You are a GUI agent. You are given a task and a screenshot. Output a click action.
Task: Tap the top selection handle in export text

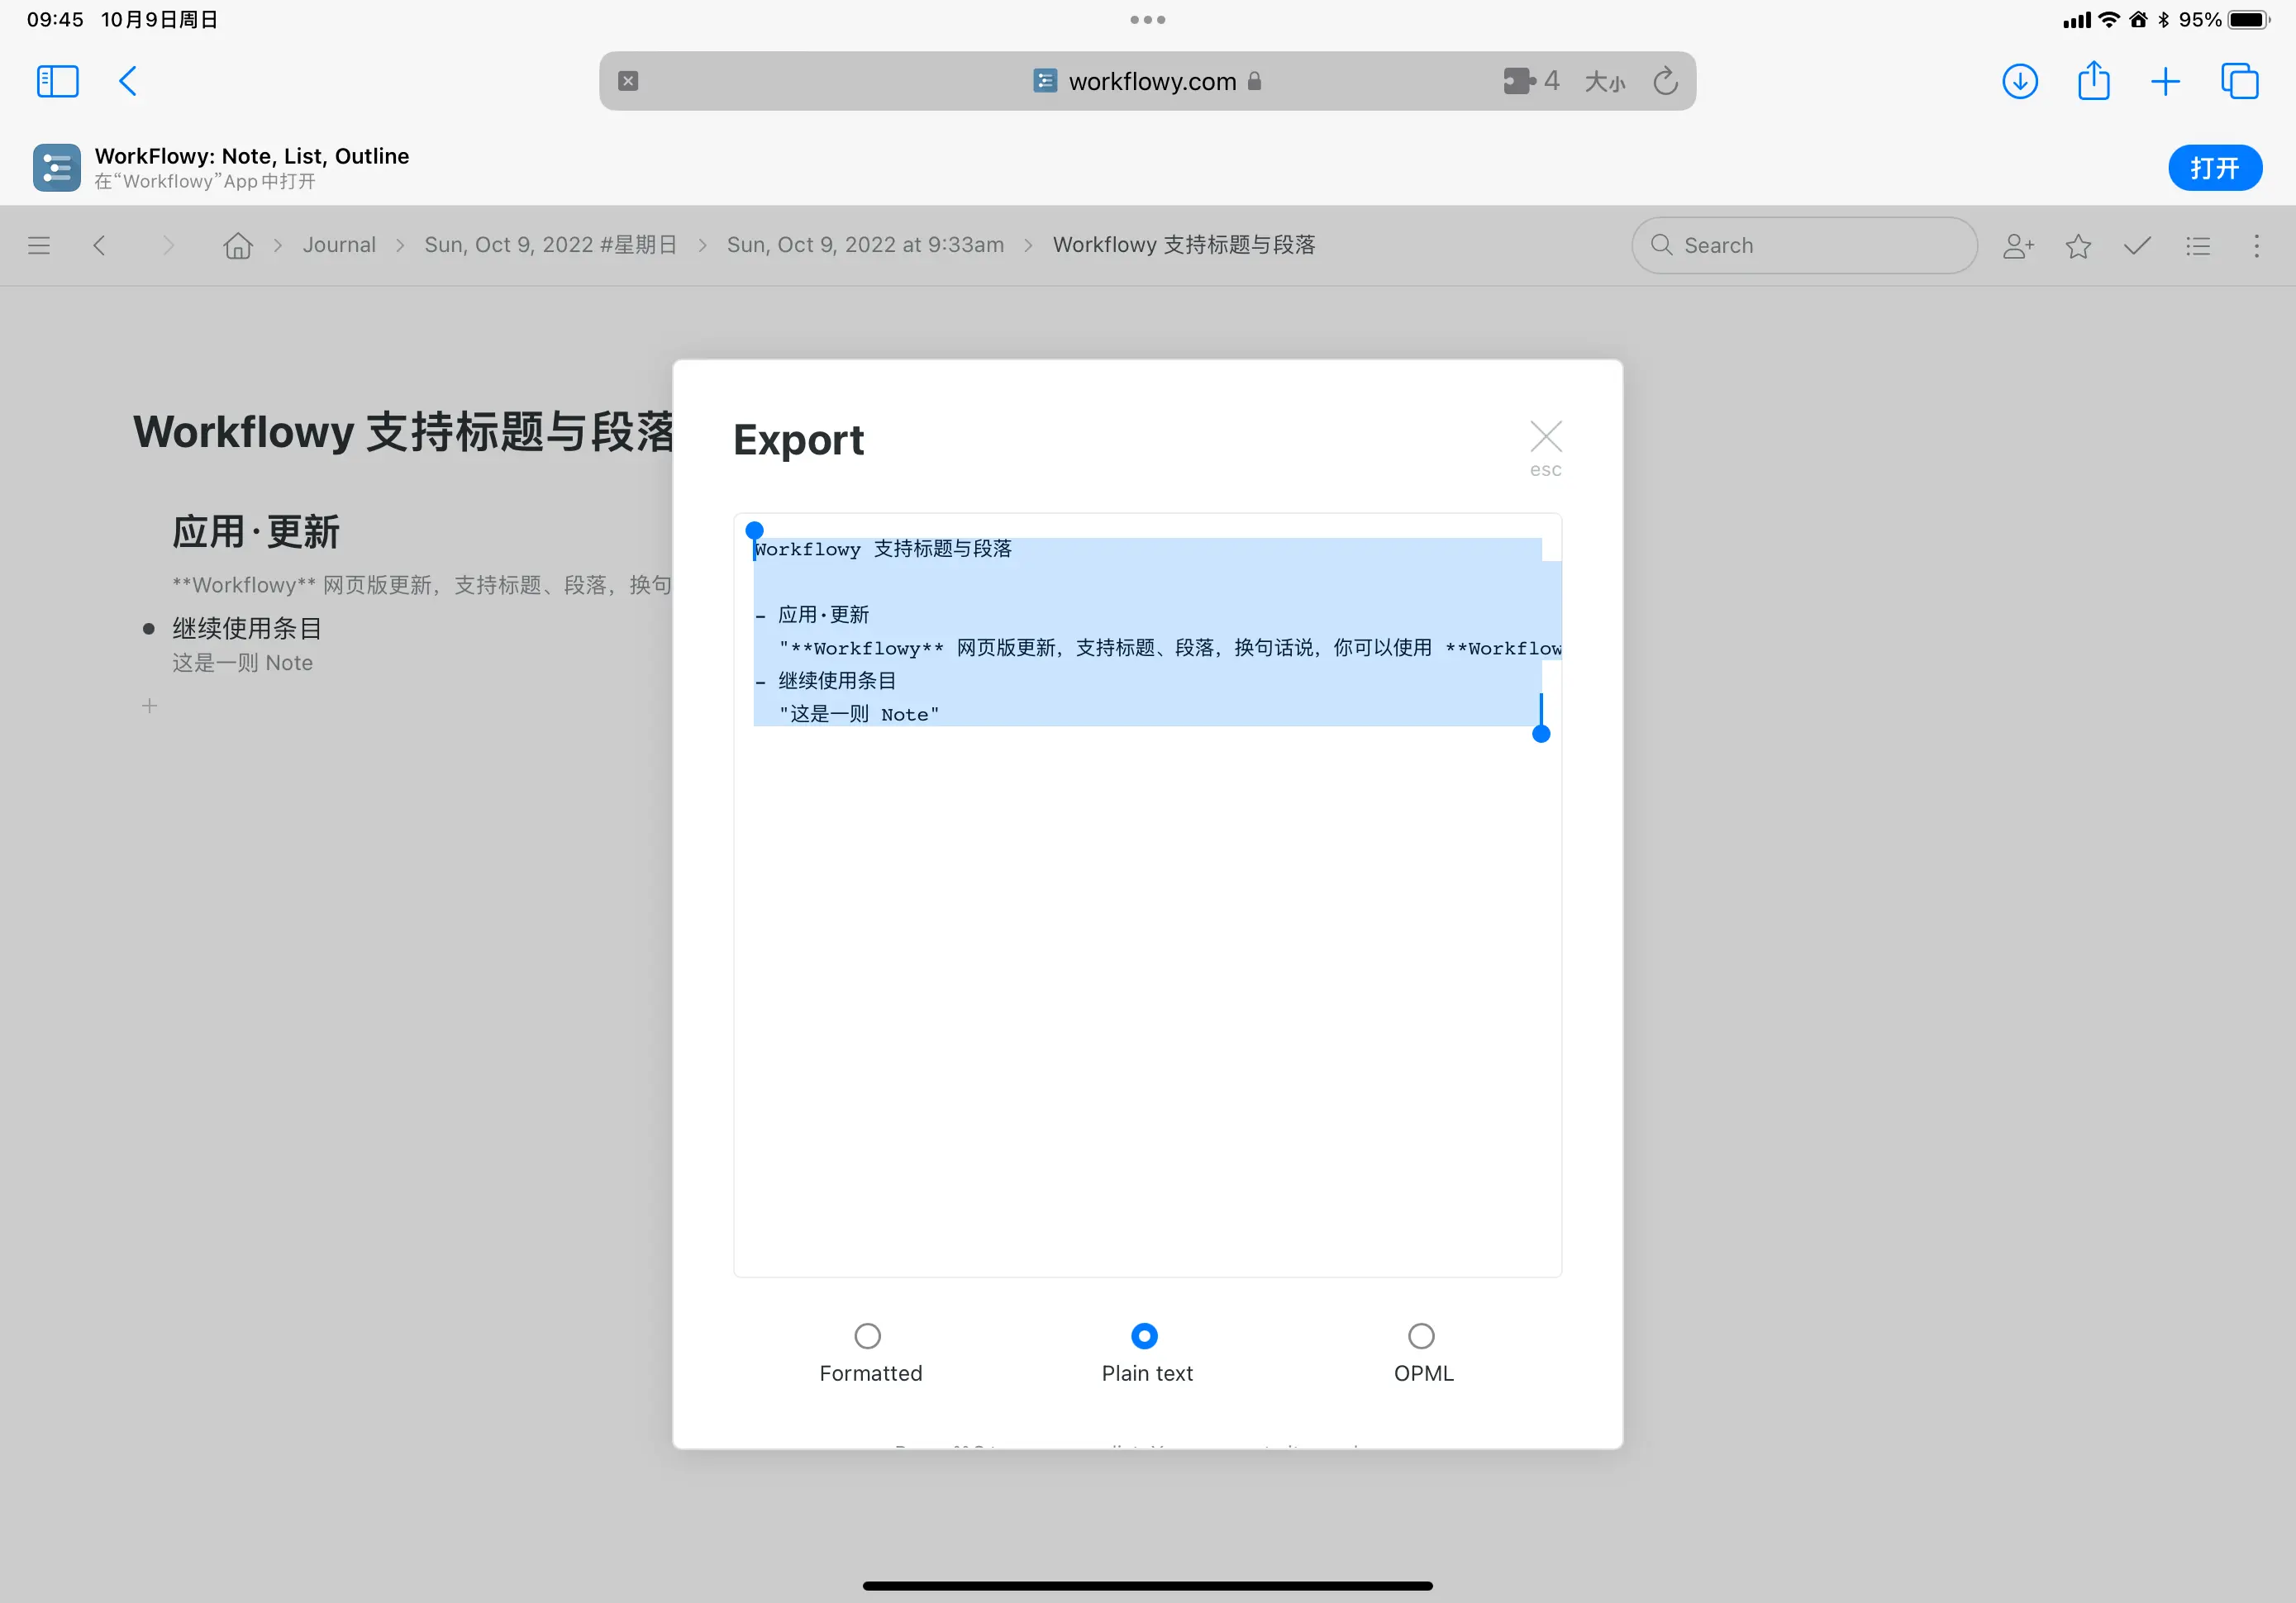tap(754, 530)
